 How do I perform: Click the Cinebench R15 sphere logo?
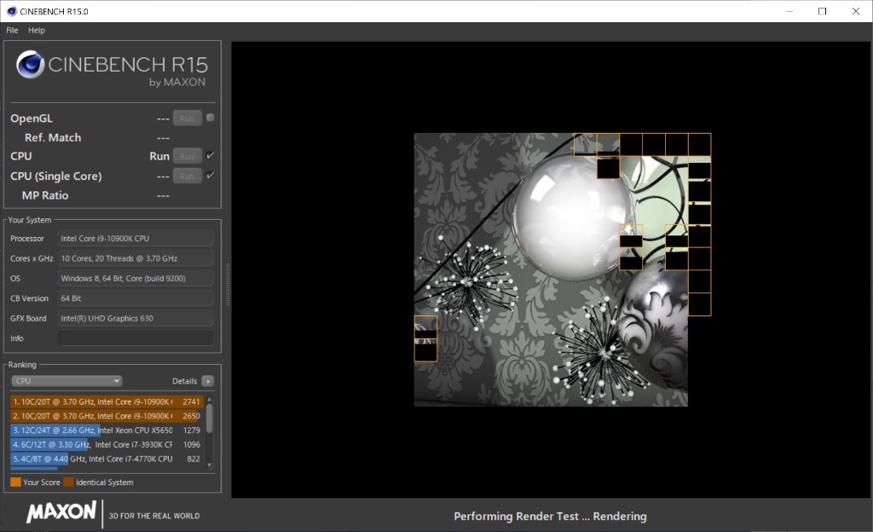31,65
